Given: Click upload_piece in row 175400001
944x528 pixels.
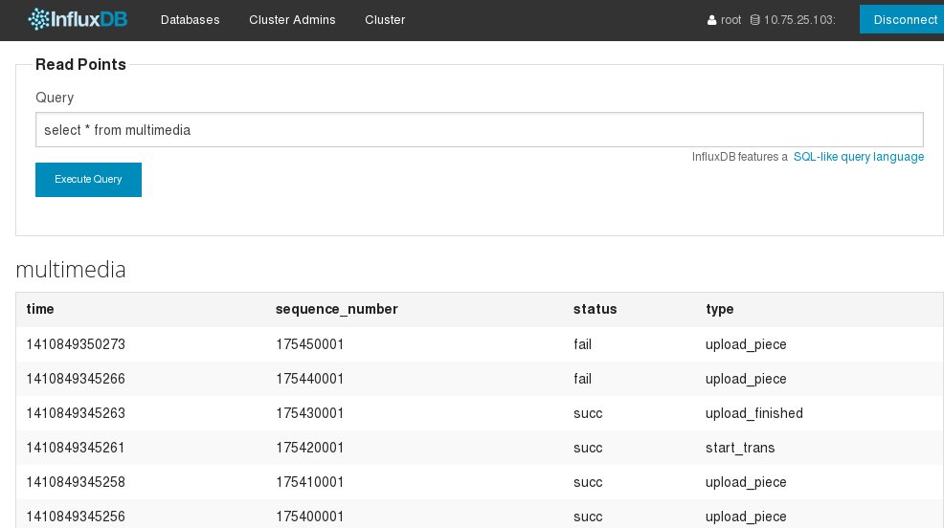Looking at the screenshot, I should click(x=746, y=517).
